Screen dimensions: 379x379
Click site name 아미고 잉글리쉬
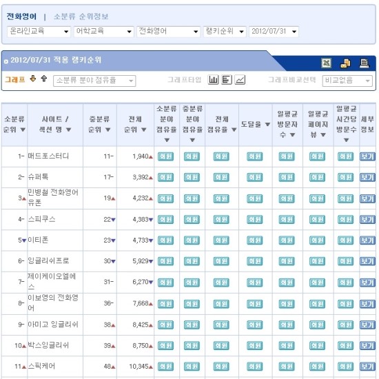(x=53, y=325)
